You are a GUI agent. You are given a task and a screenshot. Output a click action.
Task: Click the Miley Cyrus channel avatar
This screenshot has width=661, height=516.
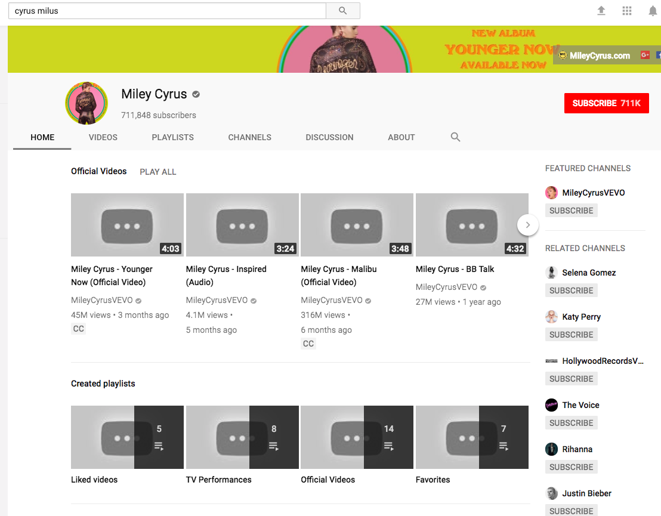click(87, 103)
